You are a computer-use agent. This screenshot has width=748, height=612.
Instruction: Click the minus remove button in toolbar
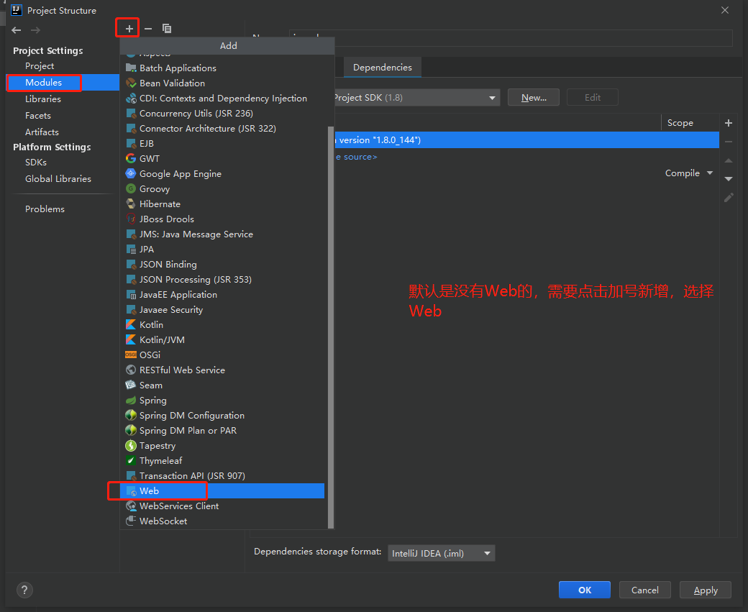(148, 29)
